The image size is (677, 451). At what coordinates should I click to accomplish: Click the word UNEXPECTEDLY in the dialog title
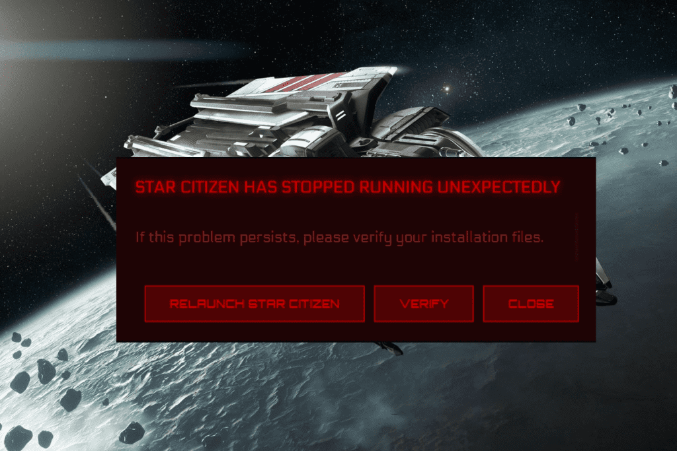click(498, 187)
